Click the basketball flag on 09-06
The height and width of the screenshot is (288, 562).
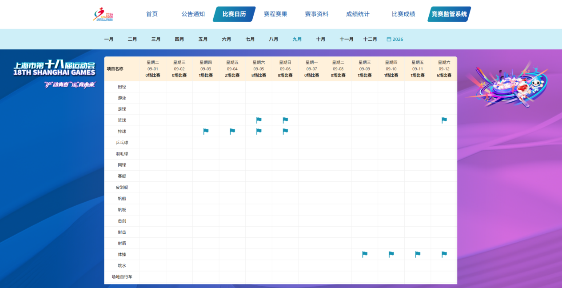tap(285, 120)
